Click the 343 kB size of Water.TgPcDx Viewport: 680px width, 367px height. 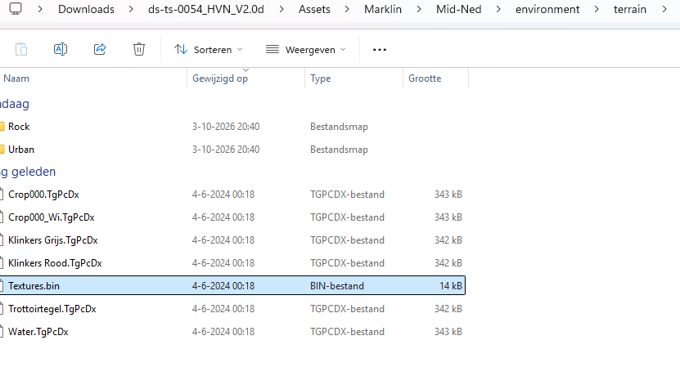[x=448, y=332]
